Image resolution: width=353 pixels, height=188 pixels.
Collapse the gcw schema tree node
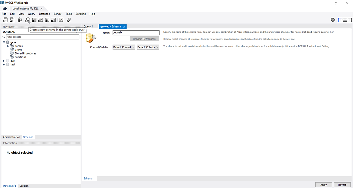point(4,42)
